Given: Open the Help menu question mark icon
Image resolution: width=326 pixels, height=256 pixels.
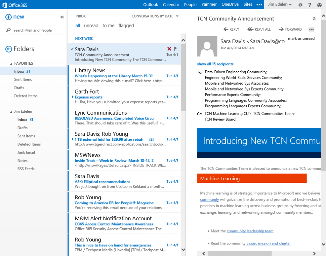Looking at the screenshot, I should coord(309,5).
